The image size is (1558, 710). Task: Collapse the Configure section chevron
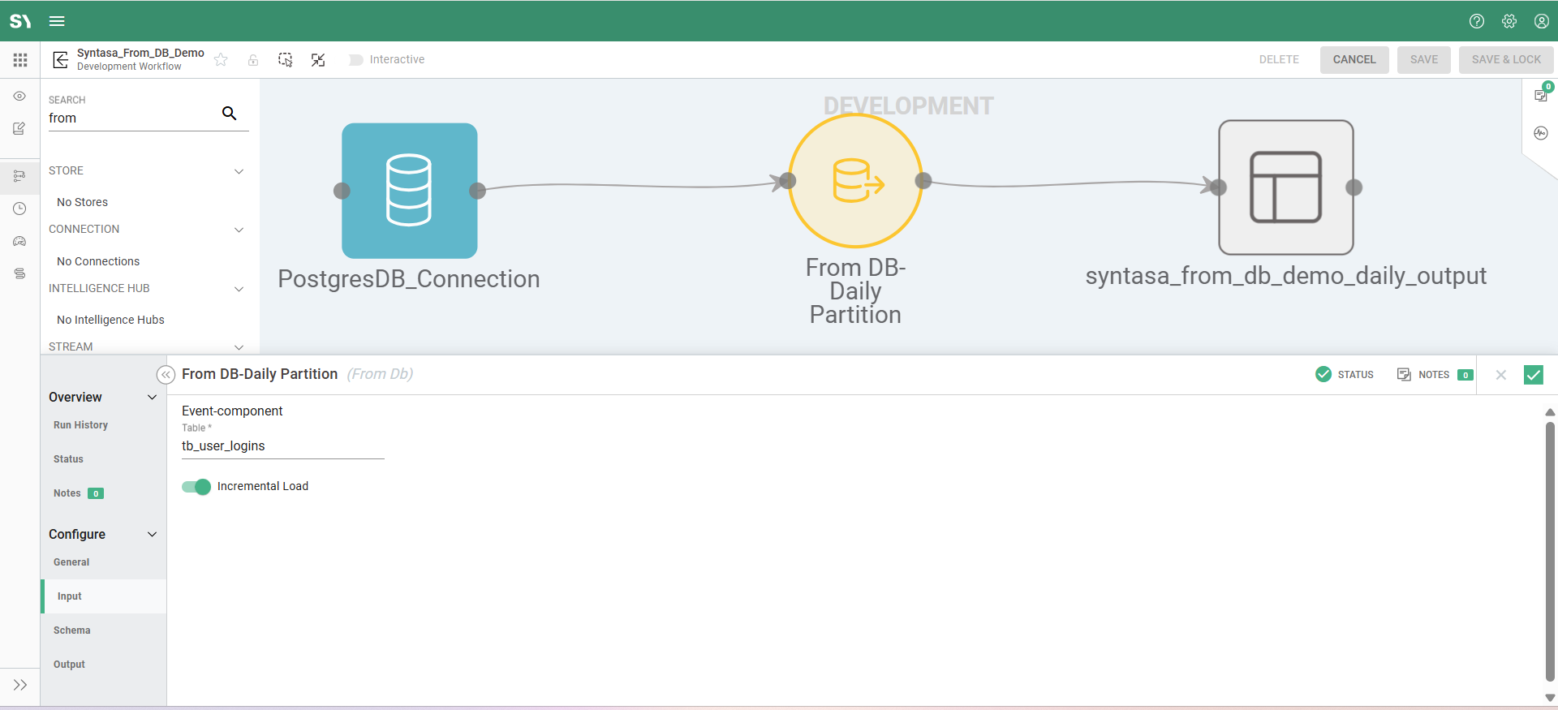coord(152,535)
